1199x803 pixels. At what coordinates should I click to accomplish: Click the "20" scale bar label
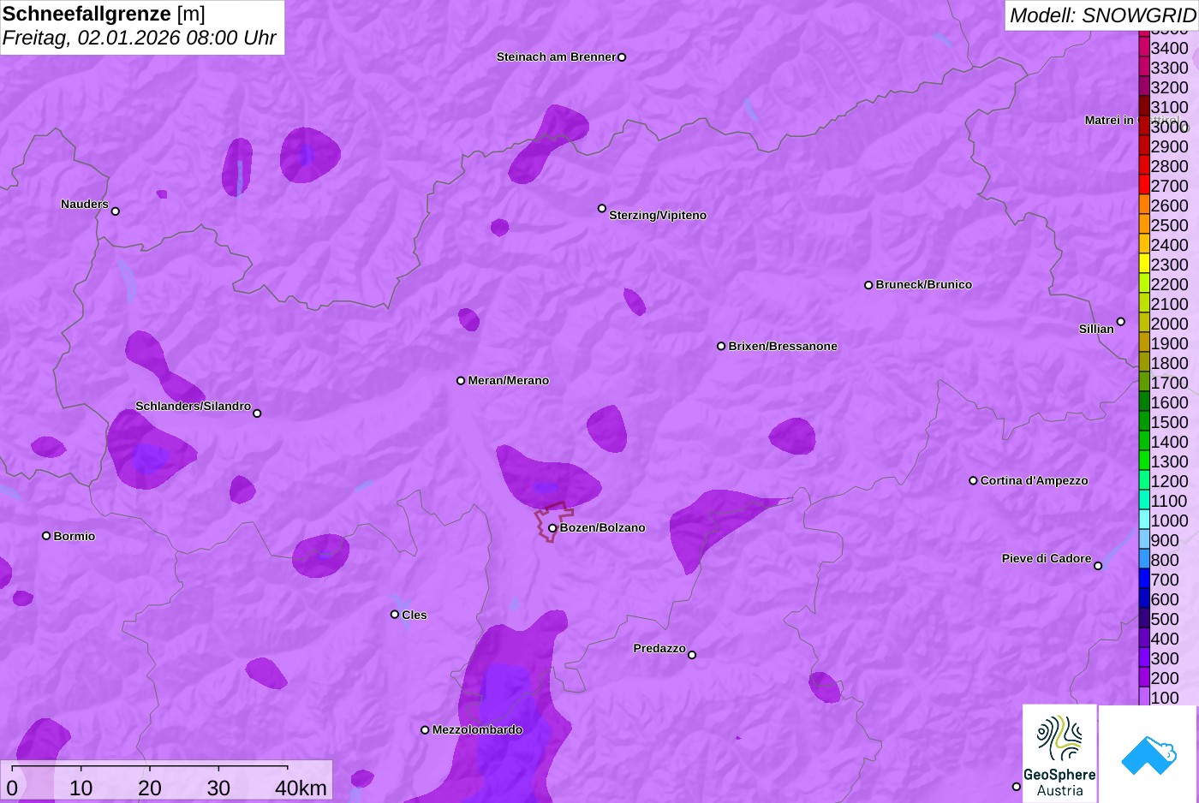[150, 788]
